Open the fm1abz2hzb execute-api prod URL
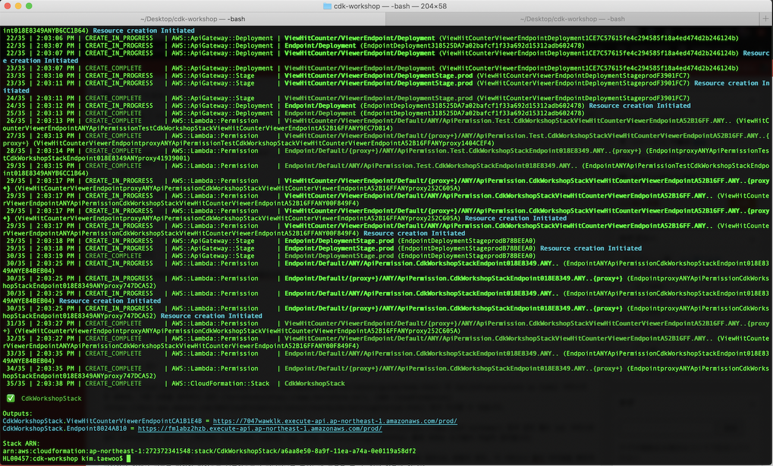This screenshot has width=773, height=466. pyautogui.click(x=260, y=429)
